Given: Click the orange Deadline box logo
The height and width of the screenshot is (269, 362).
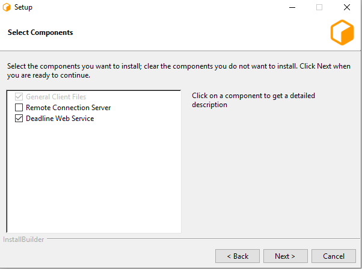Looking at the screenshot, I should [x=342, y=32].
